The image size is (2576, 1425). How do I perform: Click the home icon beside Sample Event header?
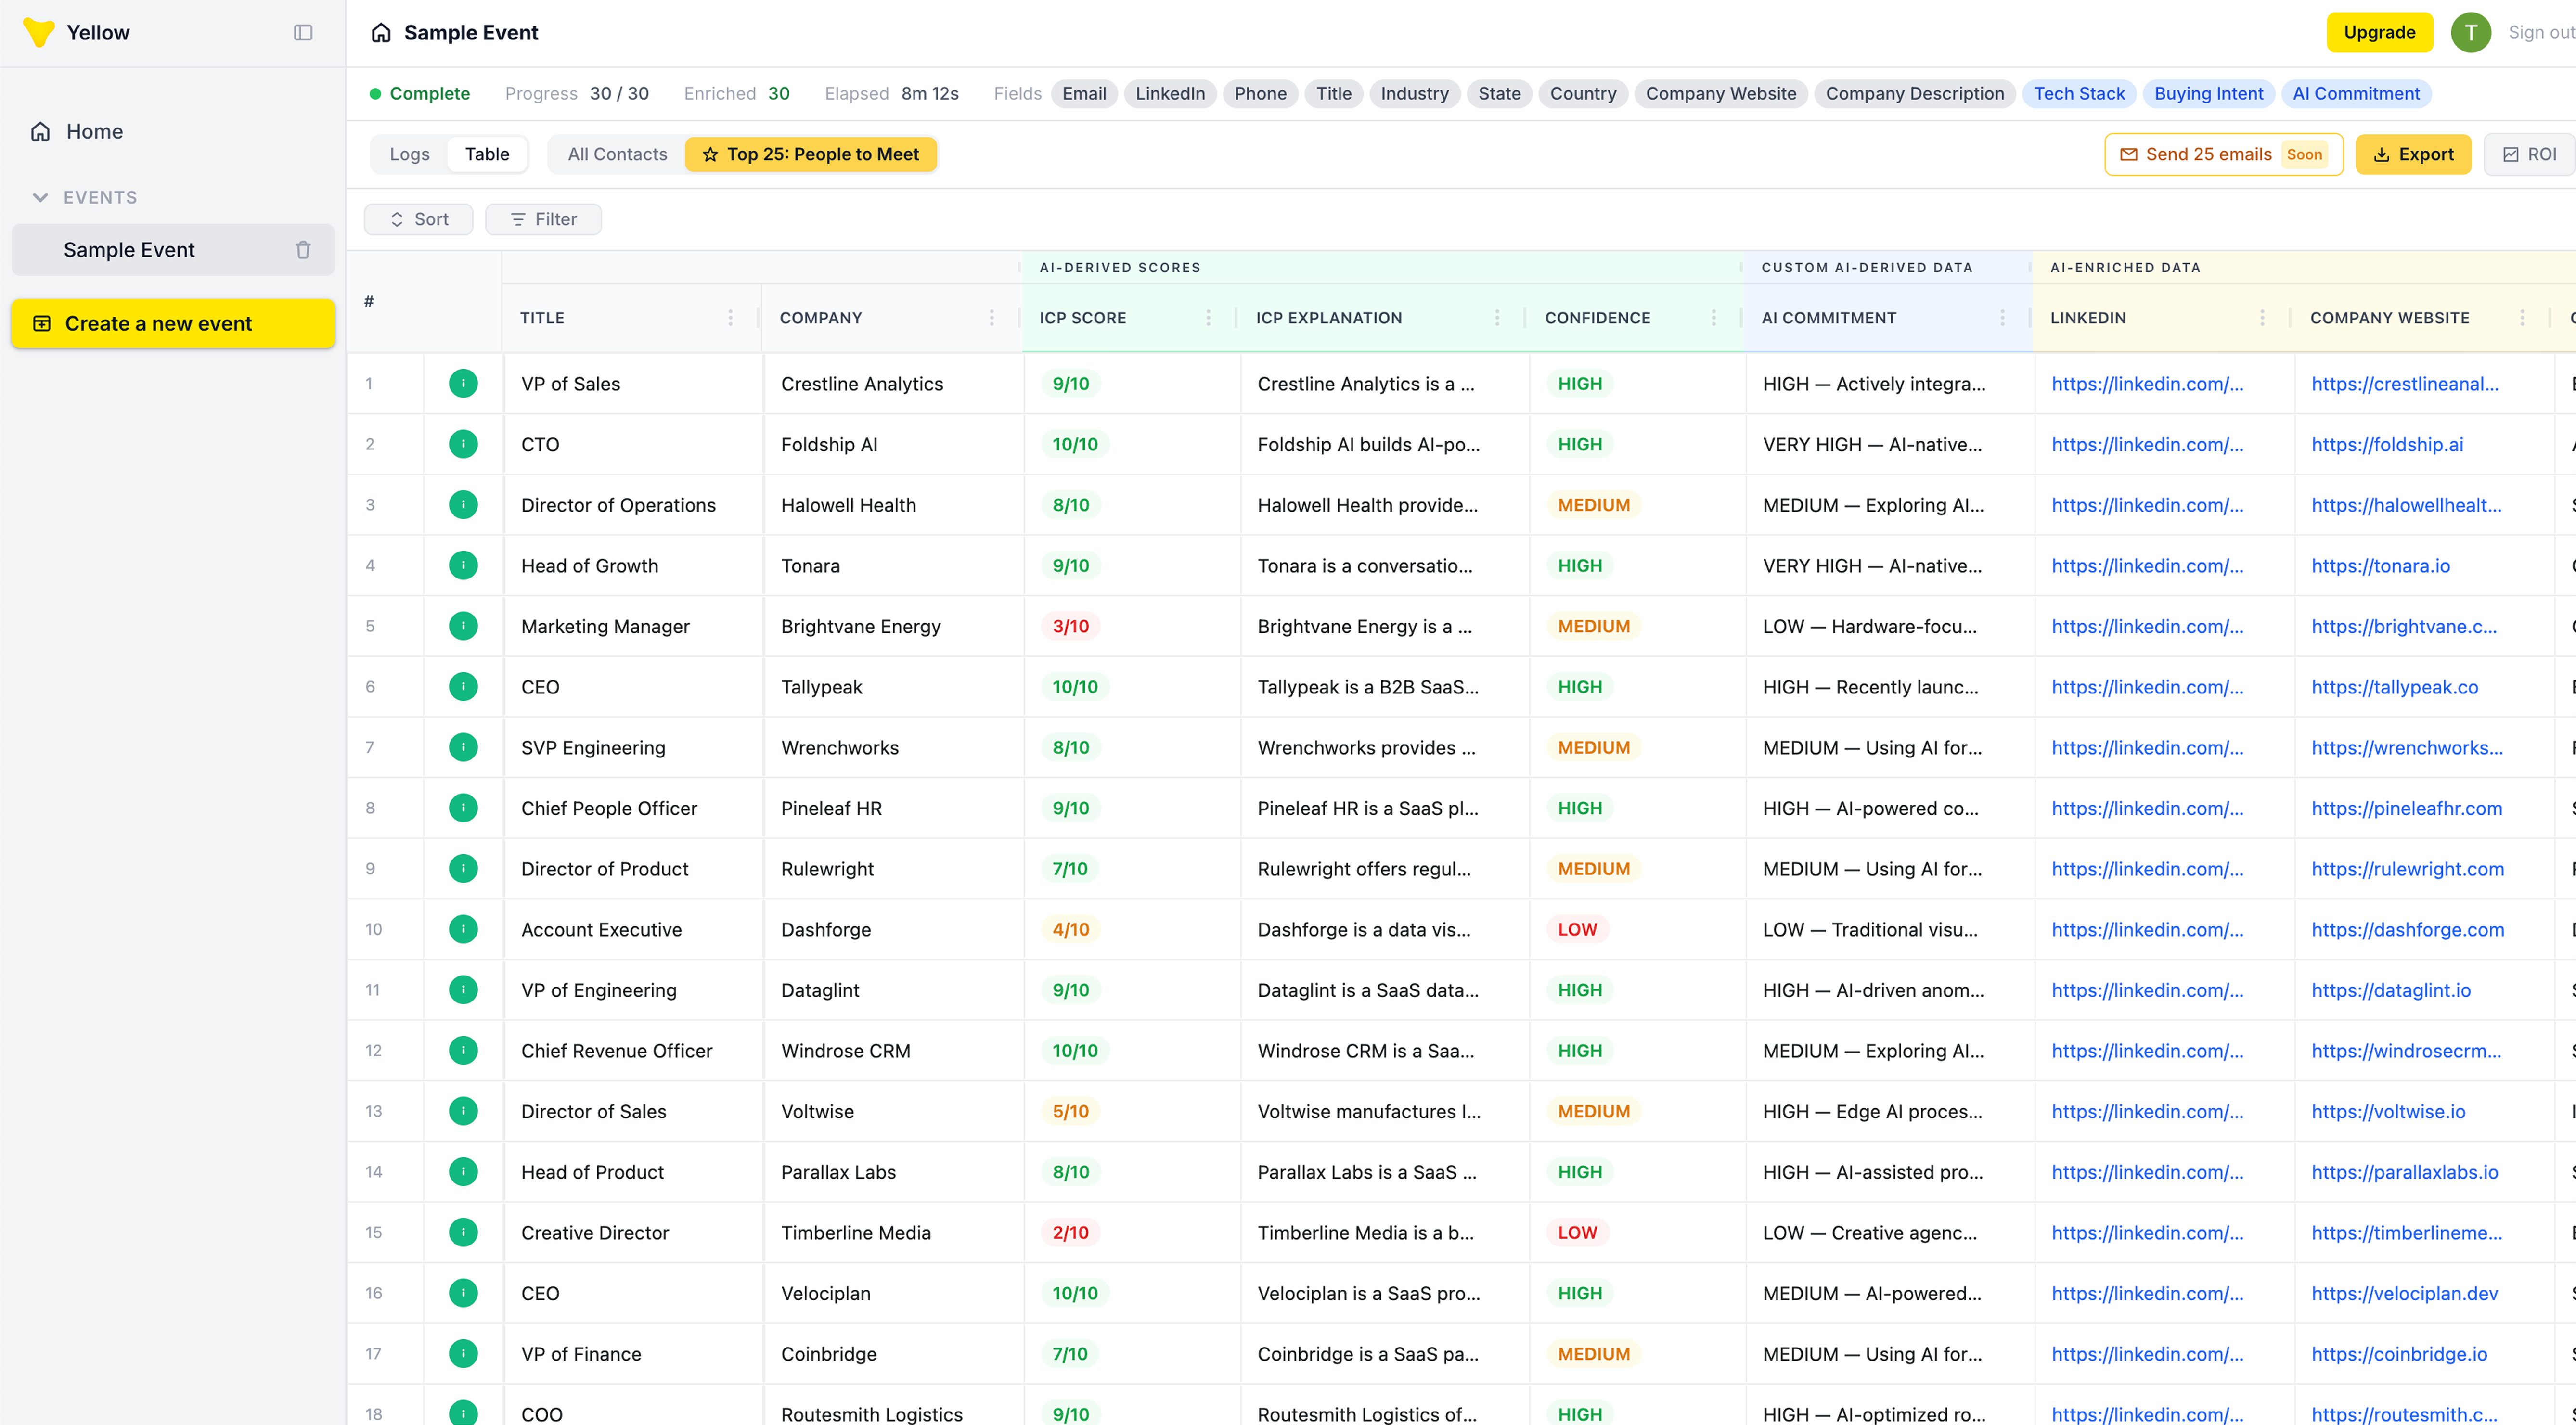click(x=380, y=31)
